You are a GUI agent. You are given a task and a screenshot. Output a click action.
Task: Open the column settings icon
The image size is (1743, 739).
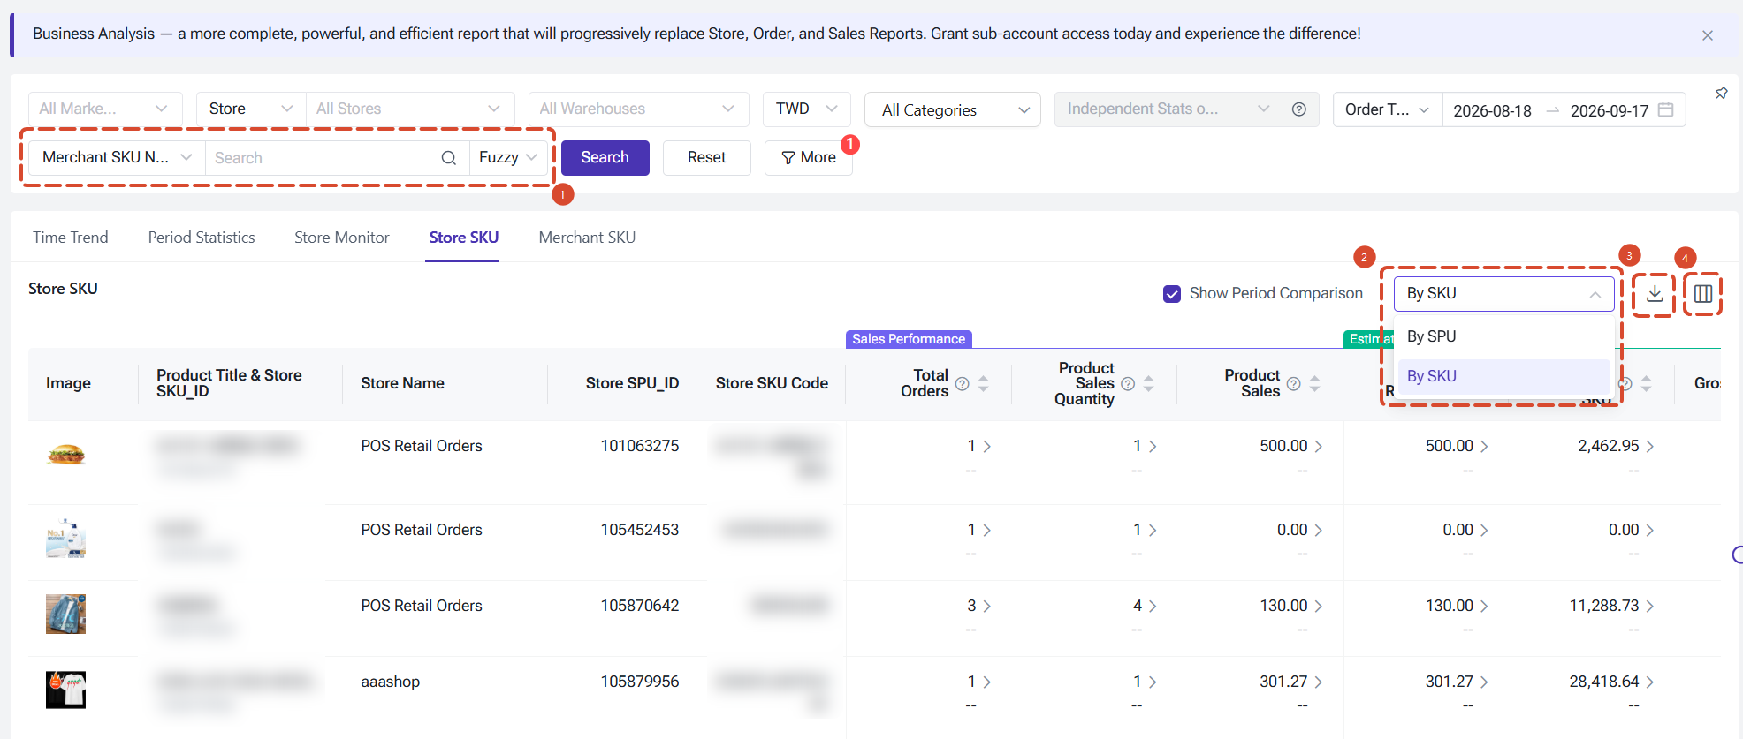[x=1703, y=293]
